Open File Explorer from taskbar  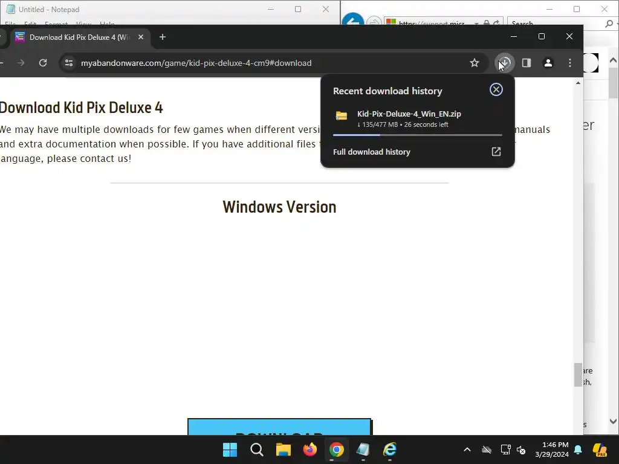tap(283, 449)
